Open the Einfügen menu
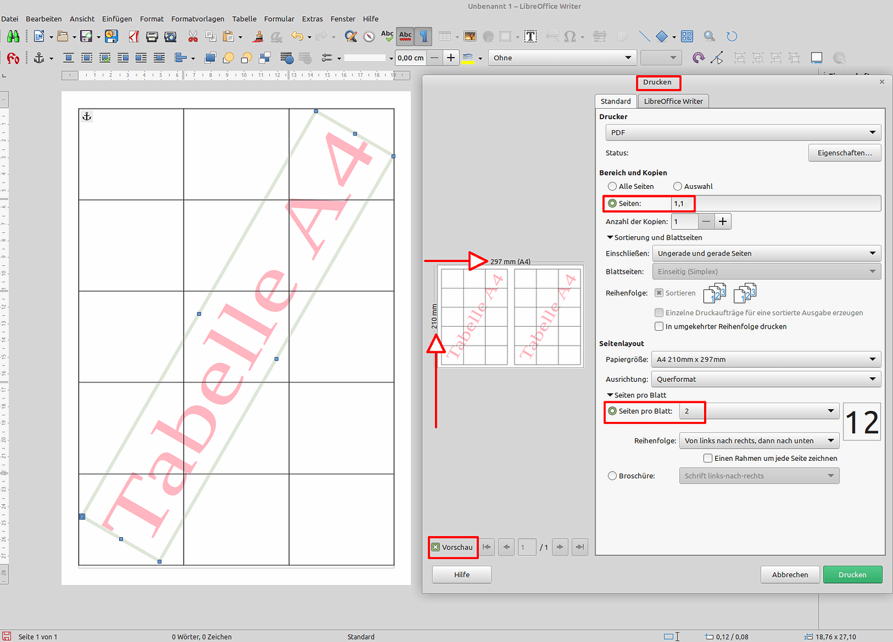 click(117, 19)
